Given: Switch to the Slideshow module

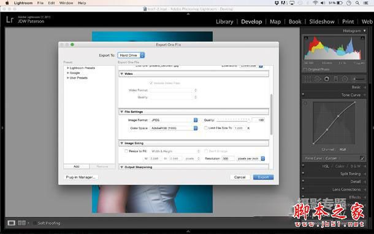Looking at the screenshot, I should pos(322,21).
